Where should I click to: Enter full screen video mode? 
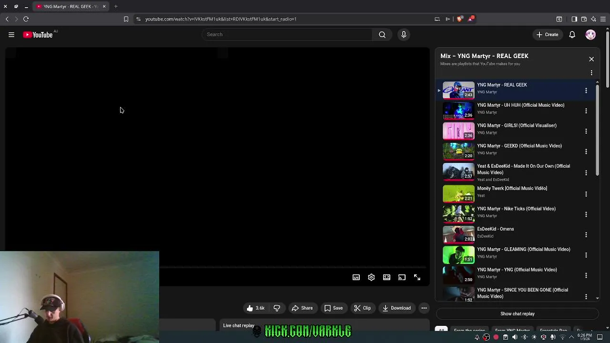point(417,277)
